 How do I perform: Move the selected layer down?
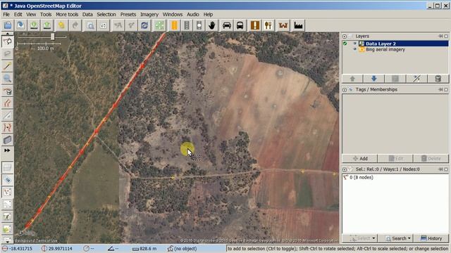pos(373,79)
